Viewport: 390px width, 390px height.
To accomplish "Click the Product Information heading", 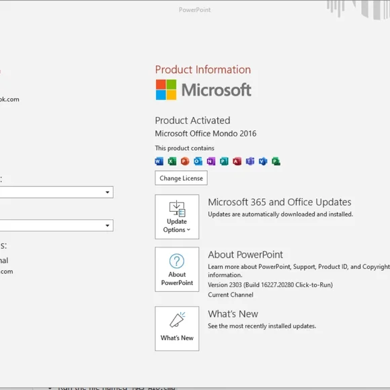I will [203, 70].
